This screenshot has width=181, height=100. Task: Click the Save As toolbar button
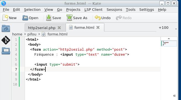[x=77, y=18]
